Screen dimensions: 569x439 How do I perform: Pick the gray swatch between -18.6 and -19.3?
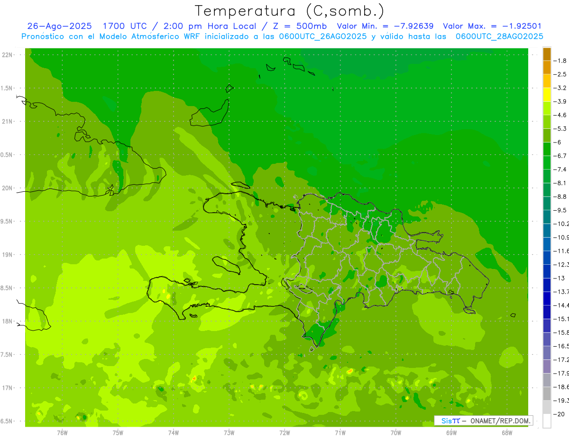point(547,394)
